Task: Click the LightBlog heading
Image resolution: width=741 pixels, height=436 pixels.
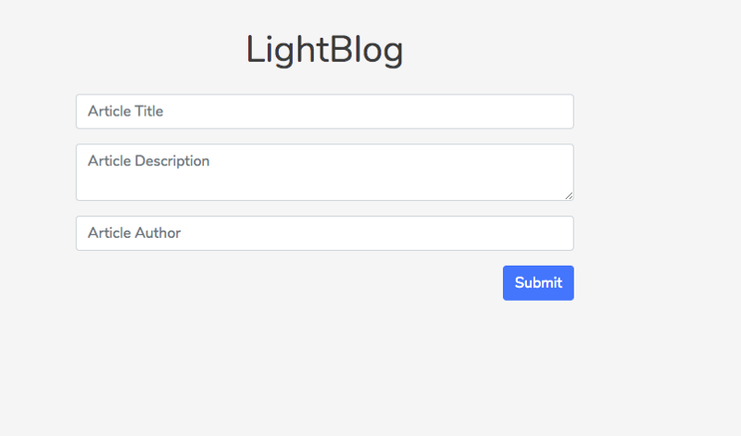Action: pos(324,50)
